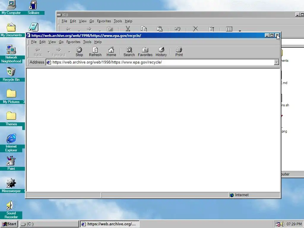304x228 pixels.
Task: Click the Paste icon in the C: window
Action: coord(159,29)
